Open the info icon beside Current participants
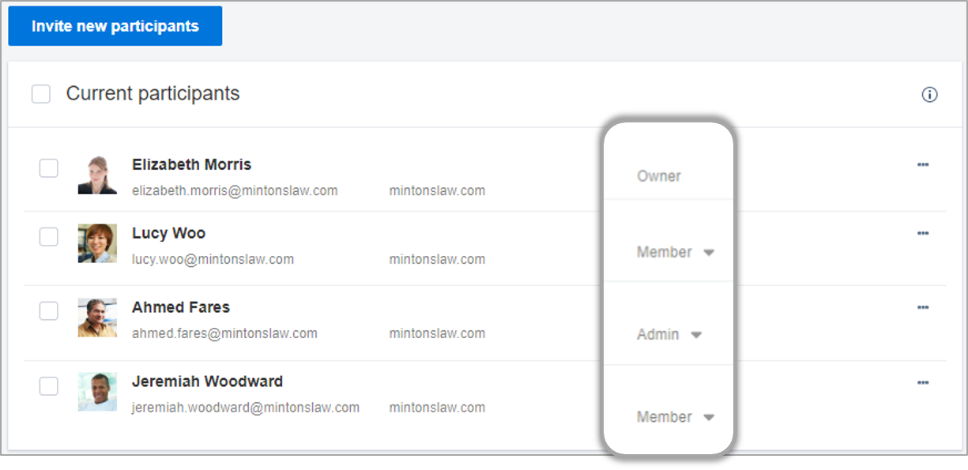This screenshot has height=470, width=968. pyautogui.click(x=929, y=95)
